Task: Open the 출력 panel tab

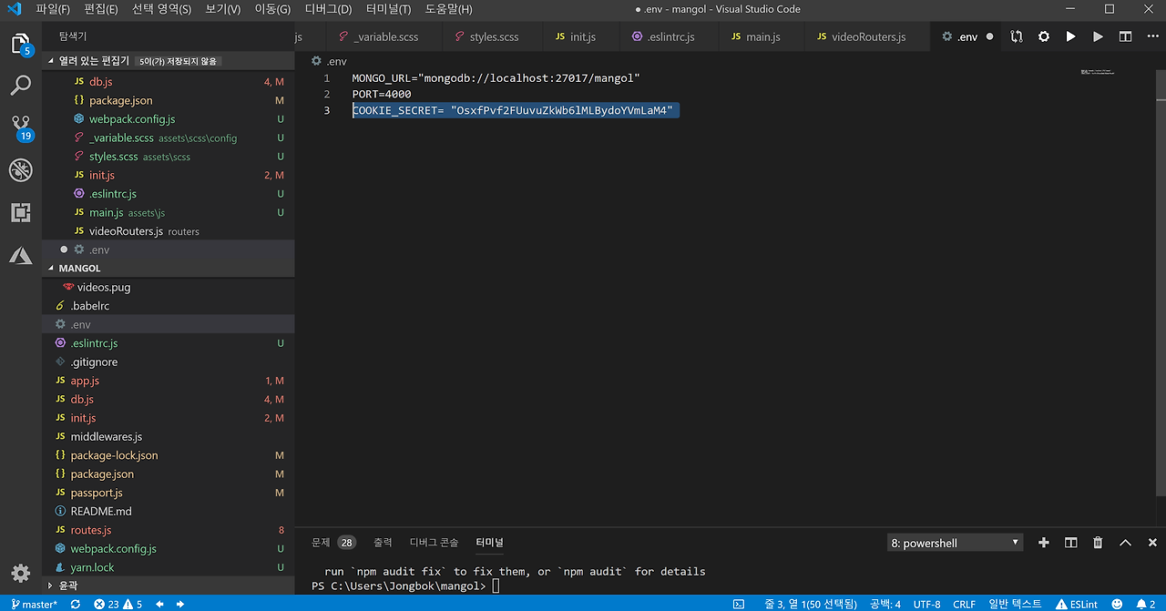Action: 383,543
